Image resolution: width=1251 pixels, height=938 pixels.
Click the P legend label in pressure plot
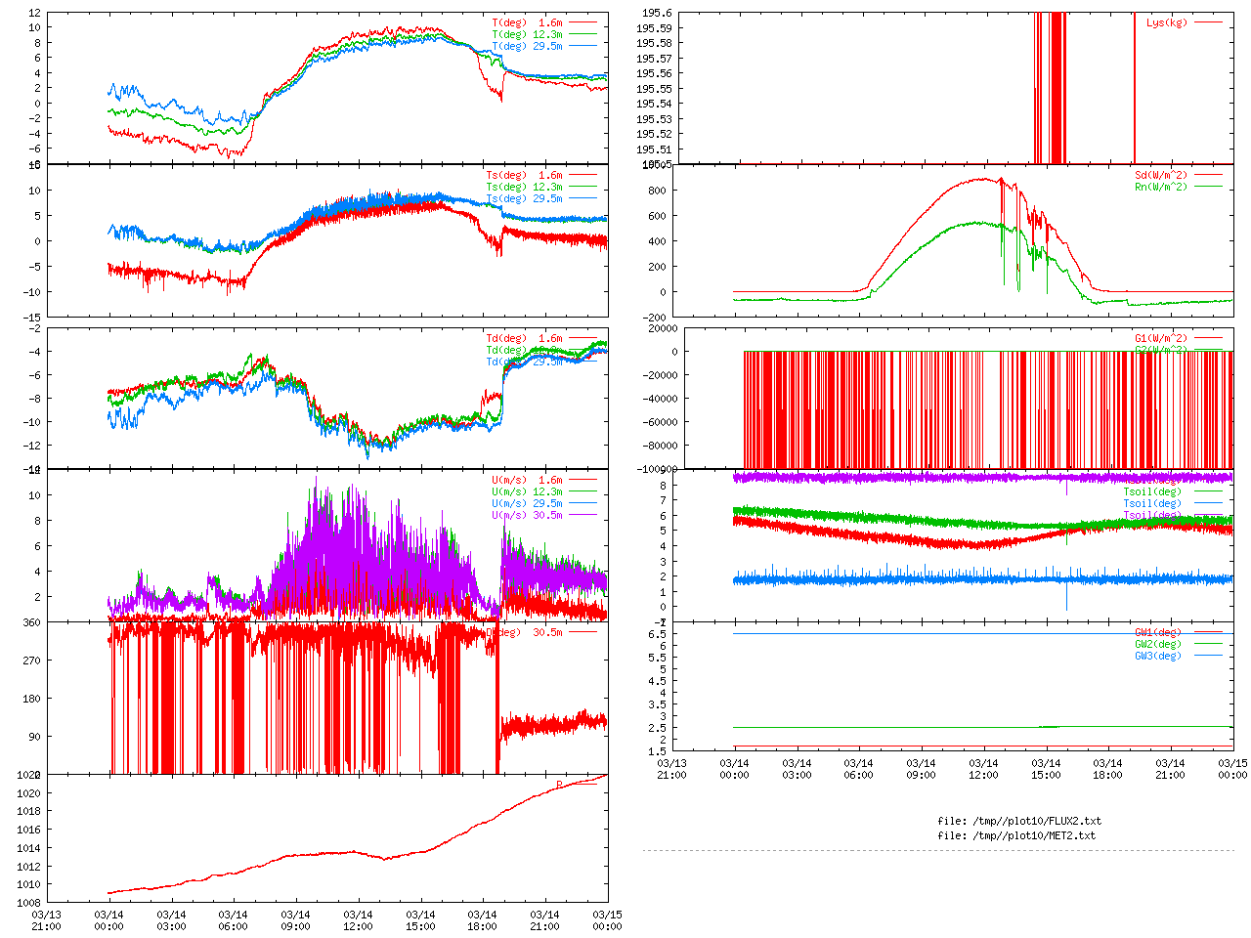pyautogui.click(x=559, y=785)
